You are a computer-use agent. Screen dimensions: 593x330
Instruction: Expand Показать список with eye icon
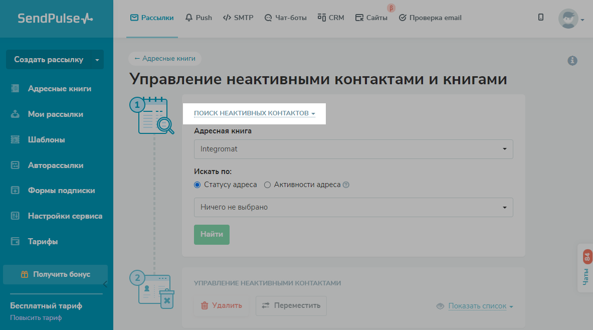tap(475, 306)
